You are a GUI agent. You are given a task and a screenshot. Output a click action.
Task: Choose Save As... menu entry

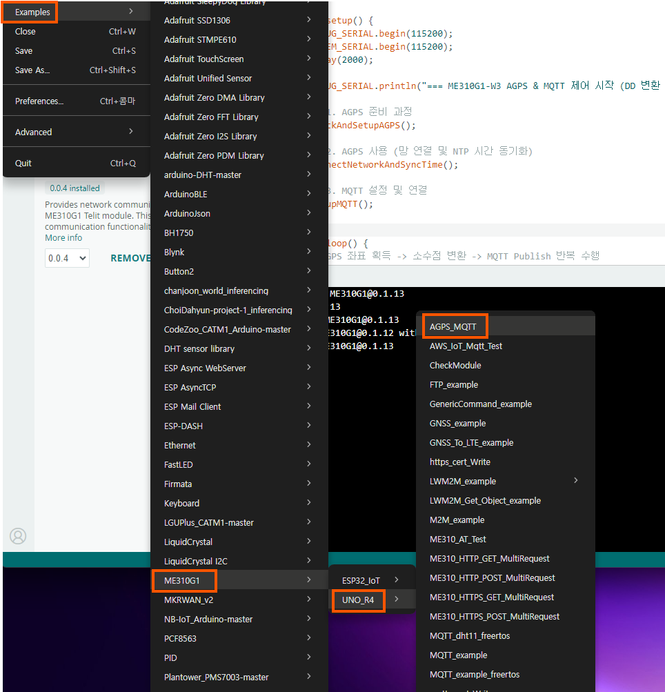[x=77, y=70]
